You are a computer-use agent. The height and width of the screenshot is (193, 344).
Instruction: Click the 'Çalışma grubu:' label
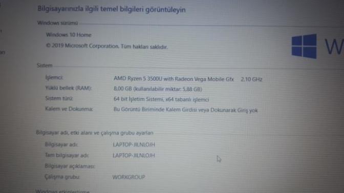pos(62,177)
